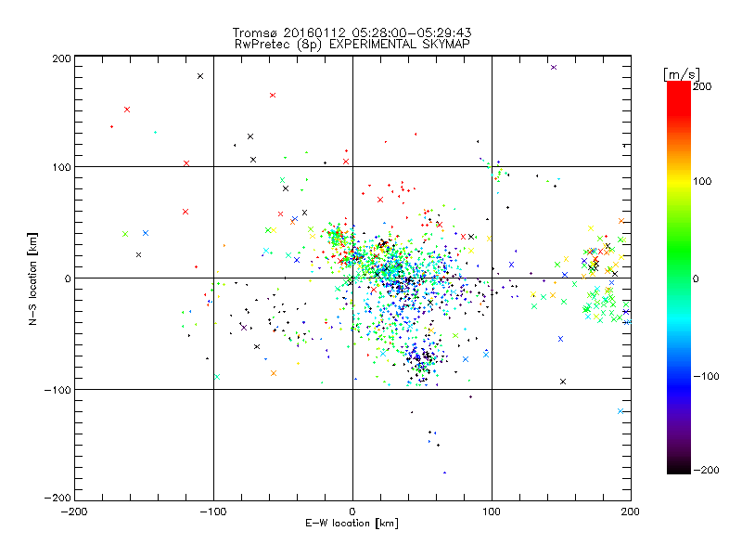Click the orange X marker near -85 km south, west of center
The height and width of the screenshot is (557, 742).
click(x=274, y=373)
